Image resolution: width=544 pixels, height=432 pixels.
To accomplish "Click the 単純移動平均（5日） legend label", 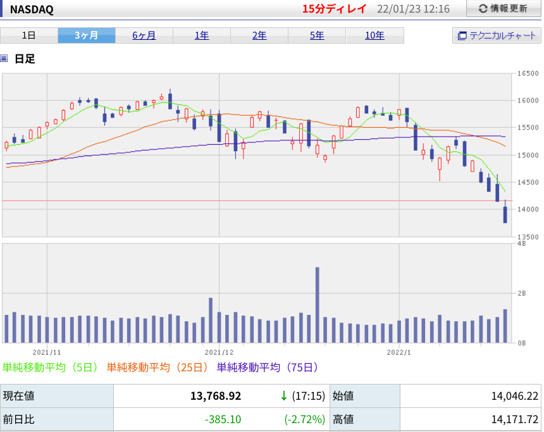I will tap(51, 367).
